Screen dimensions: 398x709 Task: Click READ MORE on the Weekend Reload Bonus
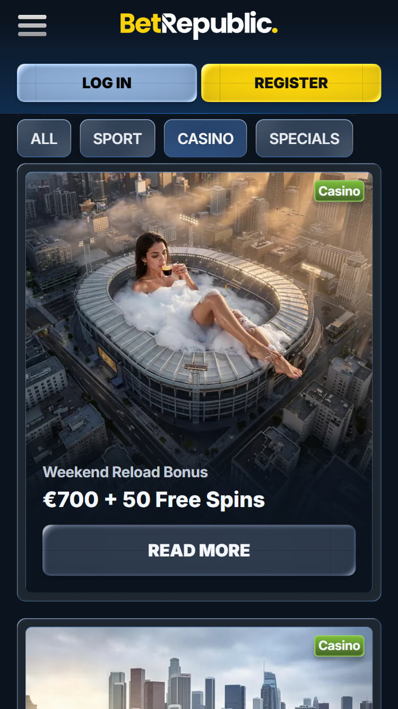coord(199,550)
